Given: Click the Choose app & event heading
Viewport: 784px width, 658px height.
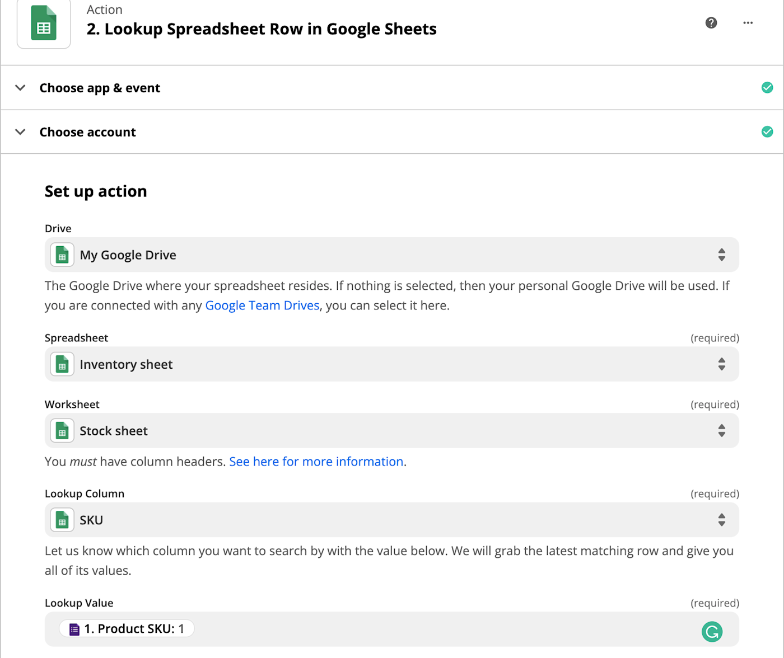Looking at the screenshot, I should (x=100, y=88).
